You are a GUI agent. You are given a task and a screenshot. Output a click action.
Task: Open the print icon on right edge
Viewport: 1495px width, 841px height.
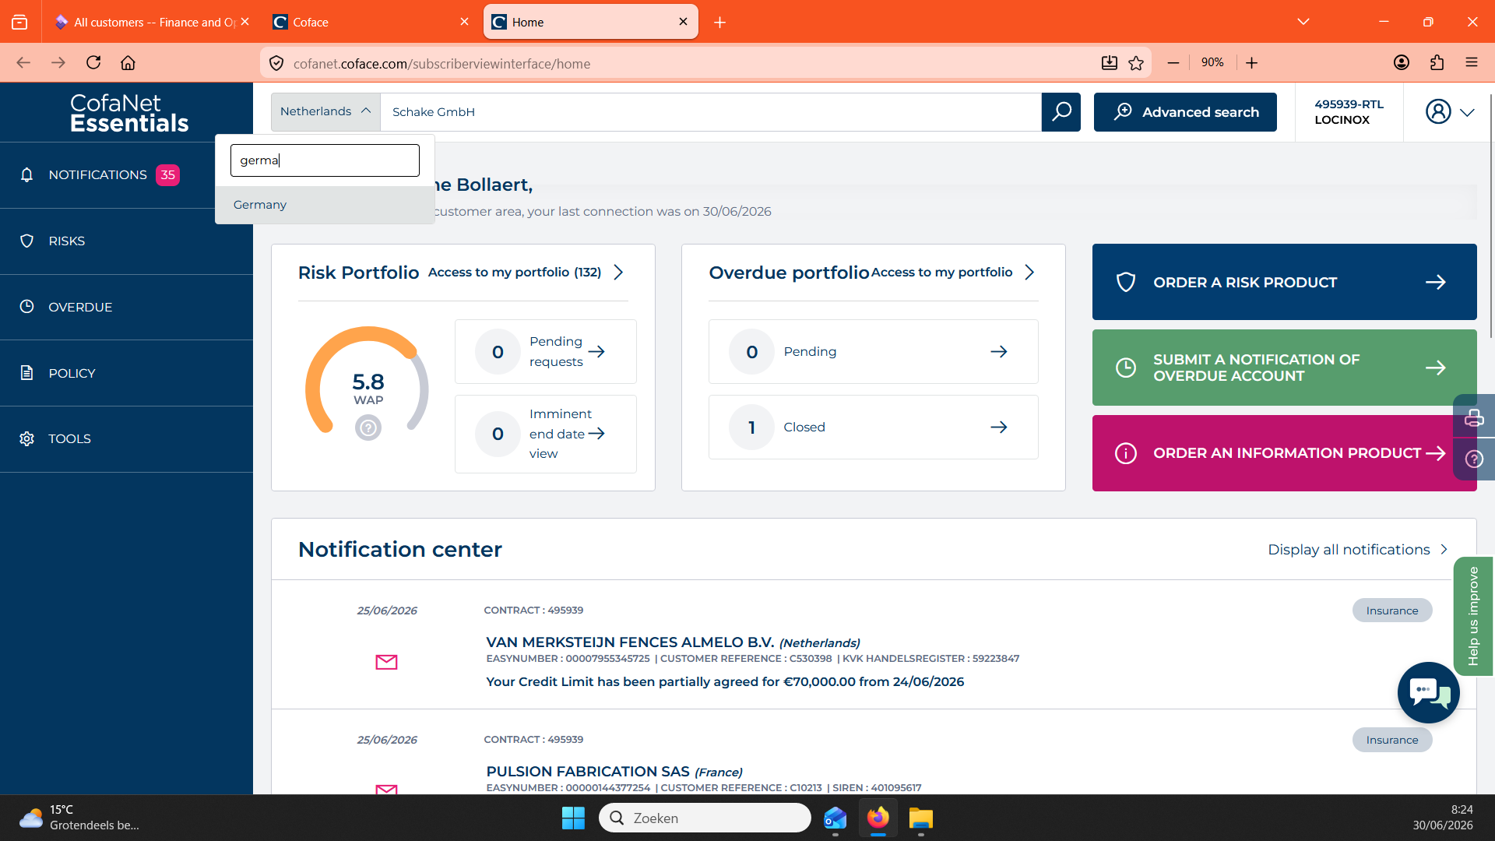[x=1474, y=418]
